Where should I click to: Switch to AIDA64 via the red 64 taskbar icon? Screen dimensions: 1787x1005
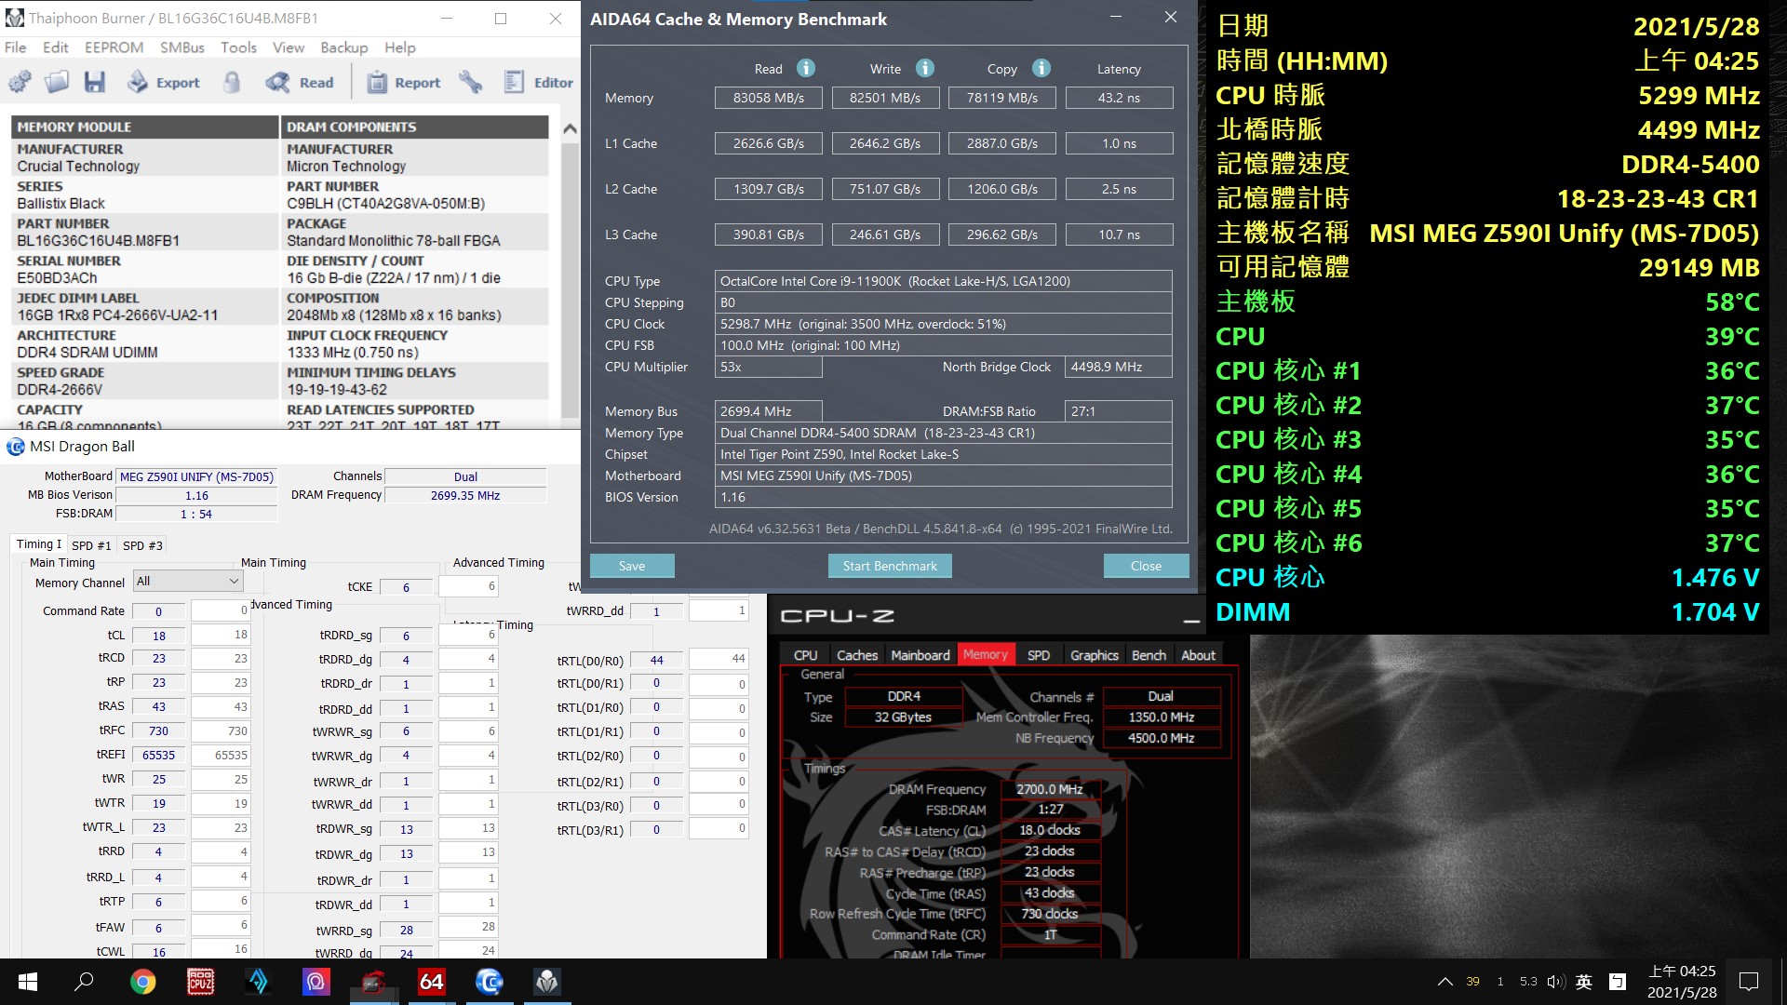pos(432,982)
